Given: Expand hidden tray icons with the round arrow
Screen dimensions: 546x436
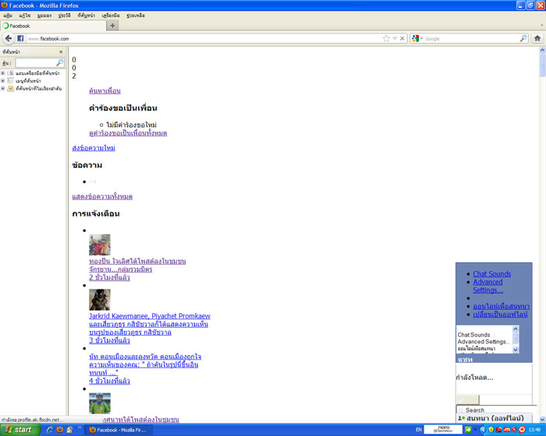Looking at the screenshot, I should click(483, 430).
